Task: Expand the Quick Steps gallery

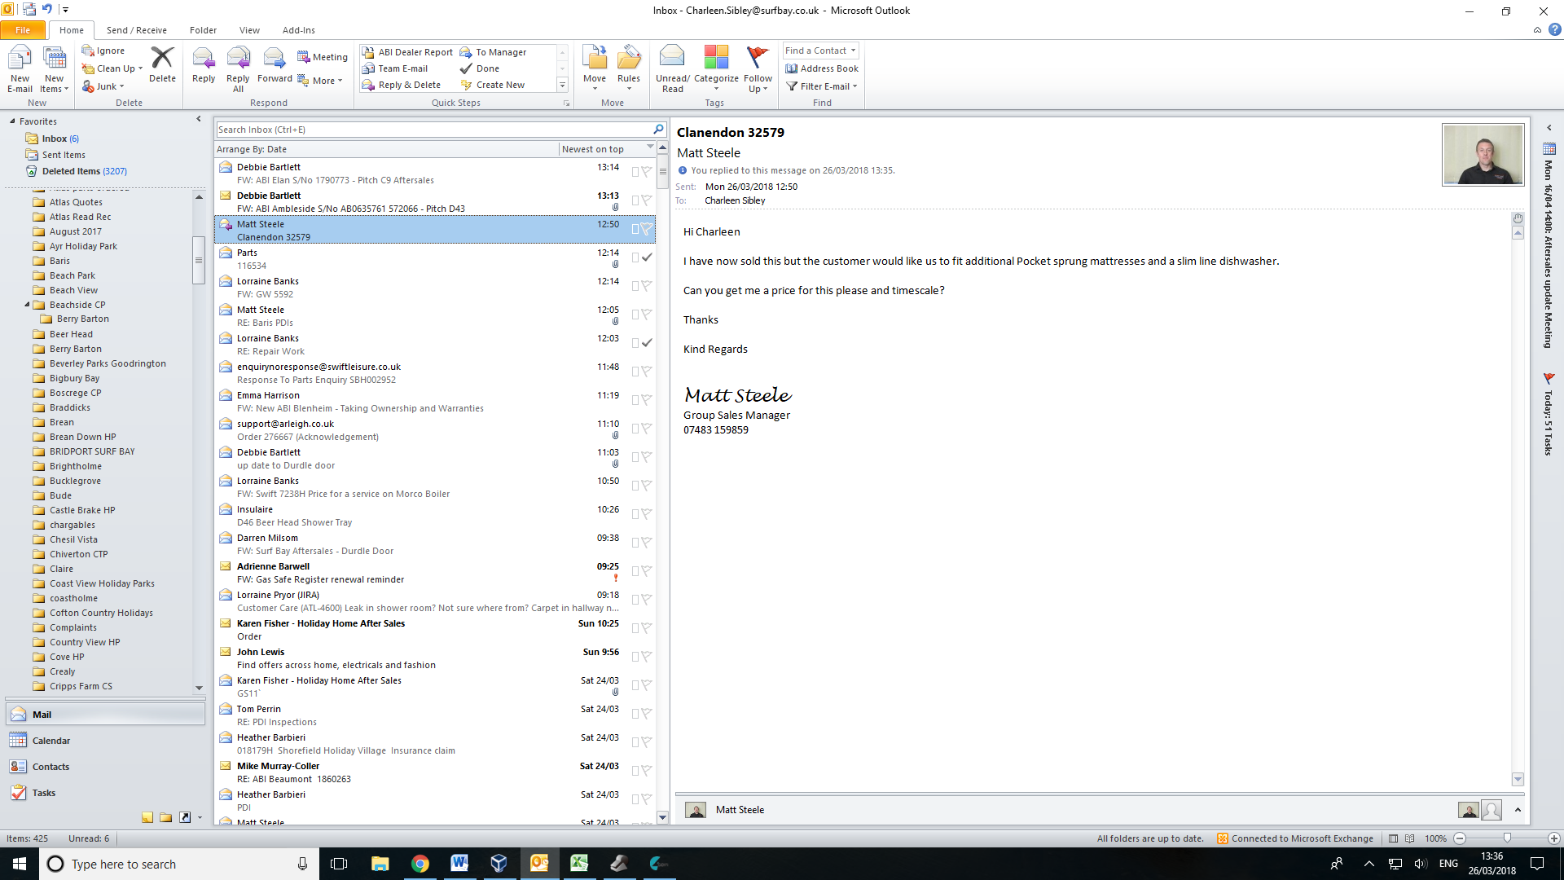Action: [562, 85]
